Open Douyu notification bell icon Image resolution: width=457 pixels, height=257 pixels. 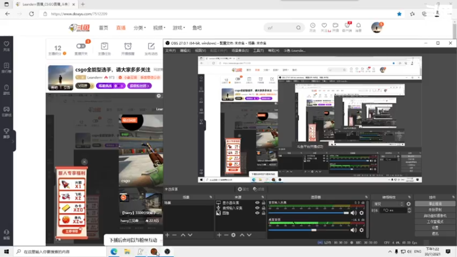(359, 25)
